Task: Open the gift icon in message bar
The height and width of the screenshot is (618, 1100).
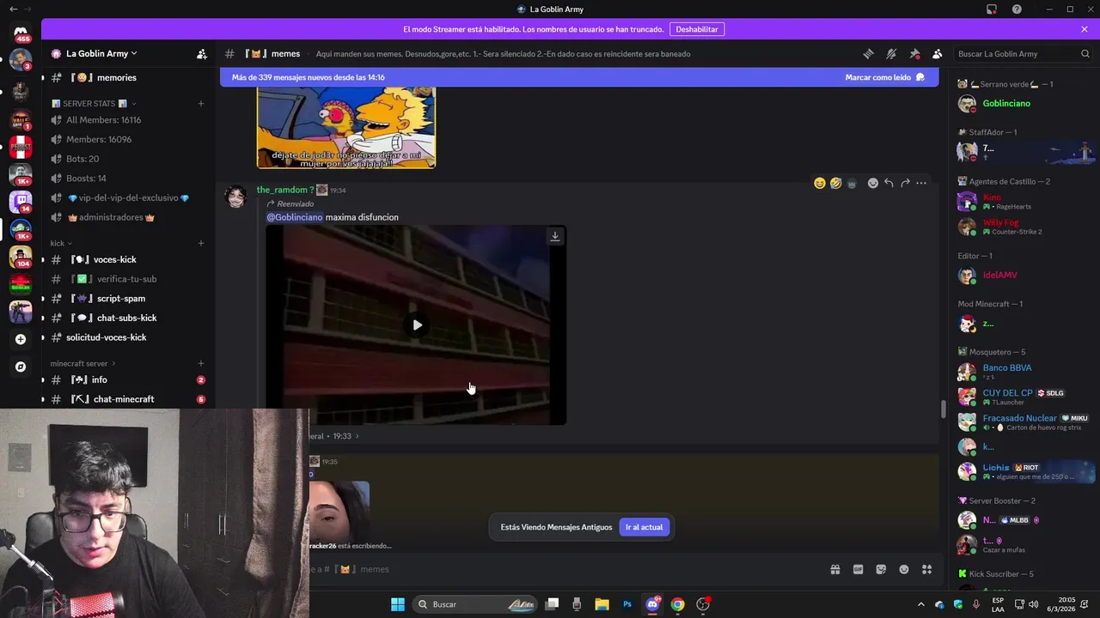Action: 834,569
